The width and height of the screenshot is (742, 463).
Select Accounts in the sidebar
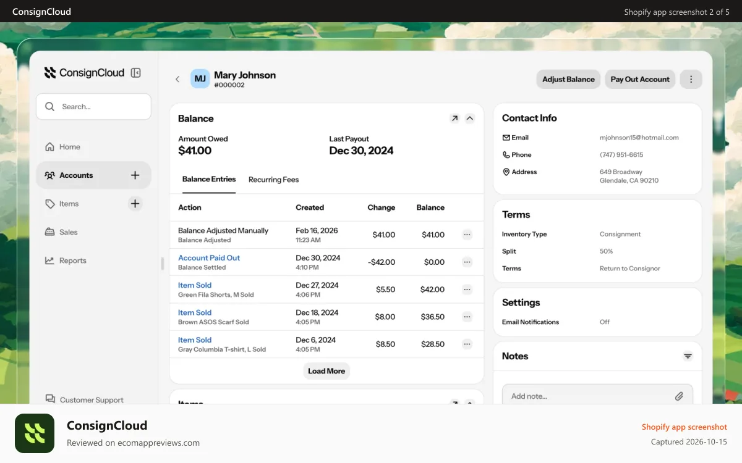coord(93,175)
